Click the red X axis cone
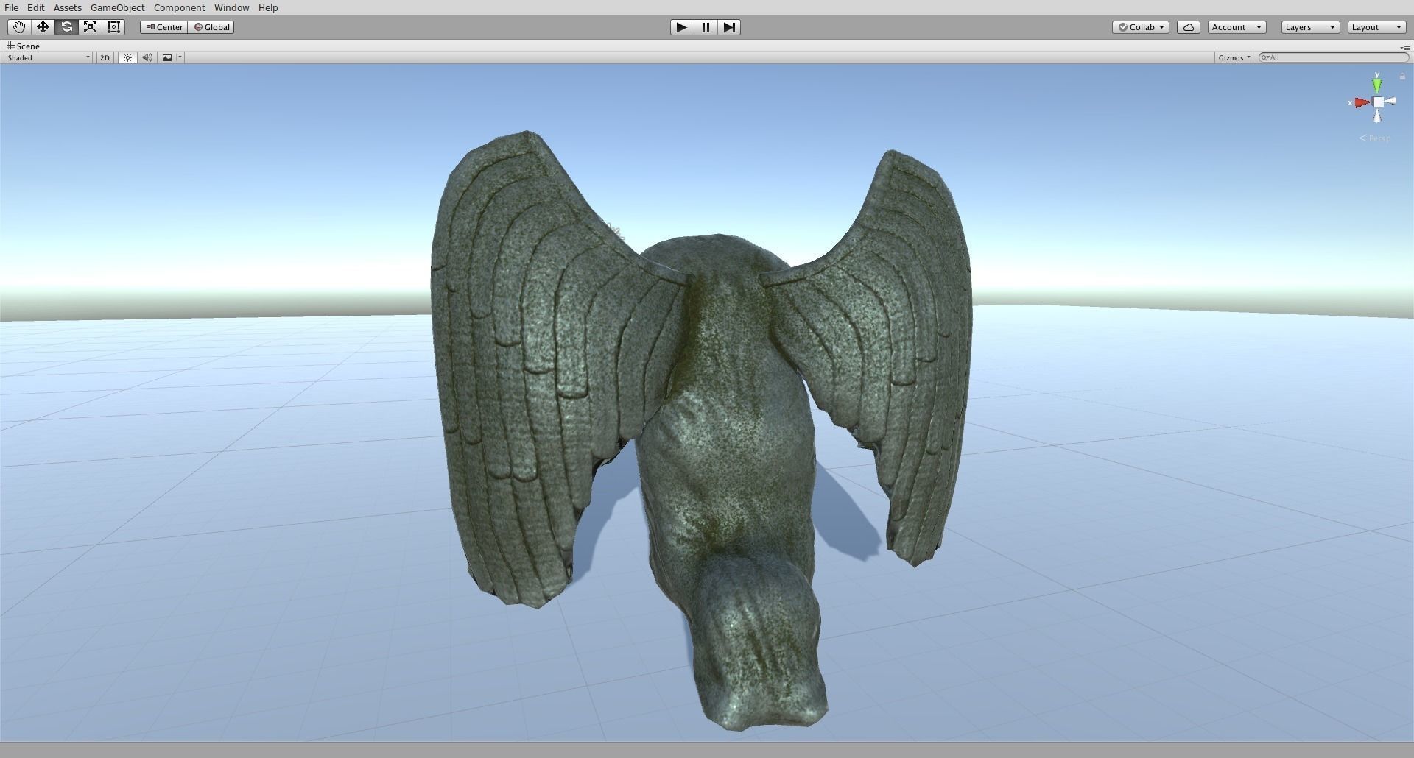 1362,102
